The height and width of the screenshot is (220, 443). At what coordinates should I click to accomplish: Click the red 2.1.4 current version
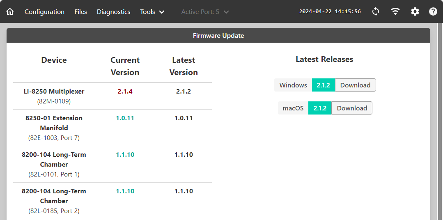[x=125, y=92]
